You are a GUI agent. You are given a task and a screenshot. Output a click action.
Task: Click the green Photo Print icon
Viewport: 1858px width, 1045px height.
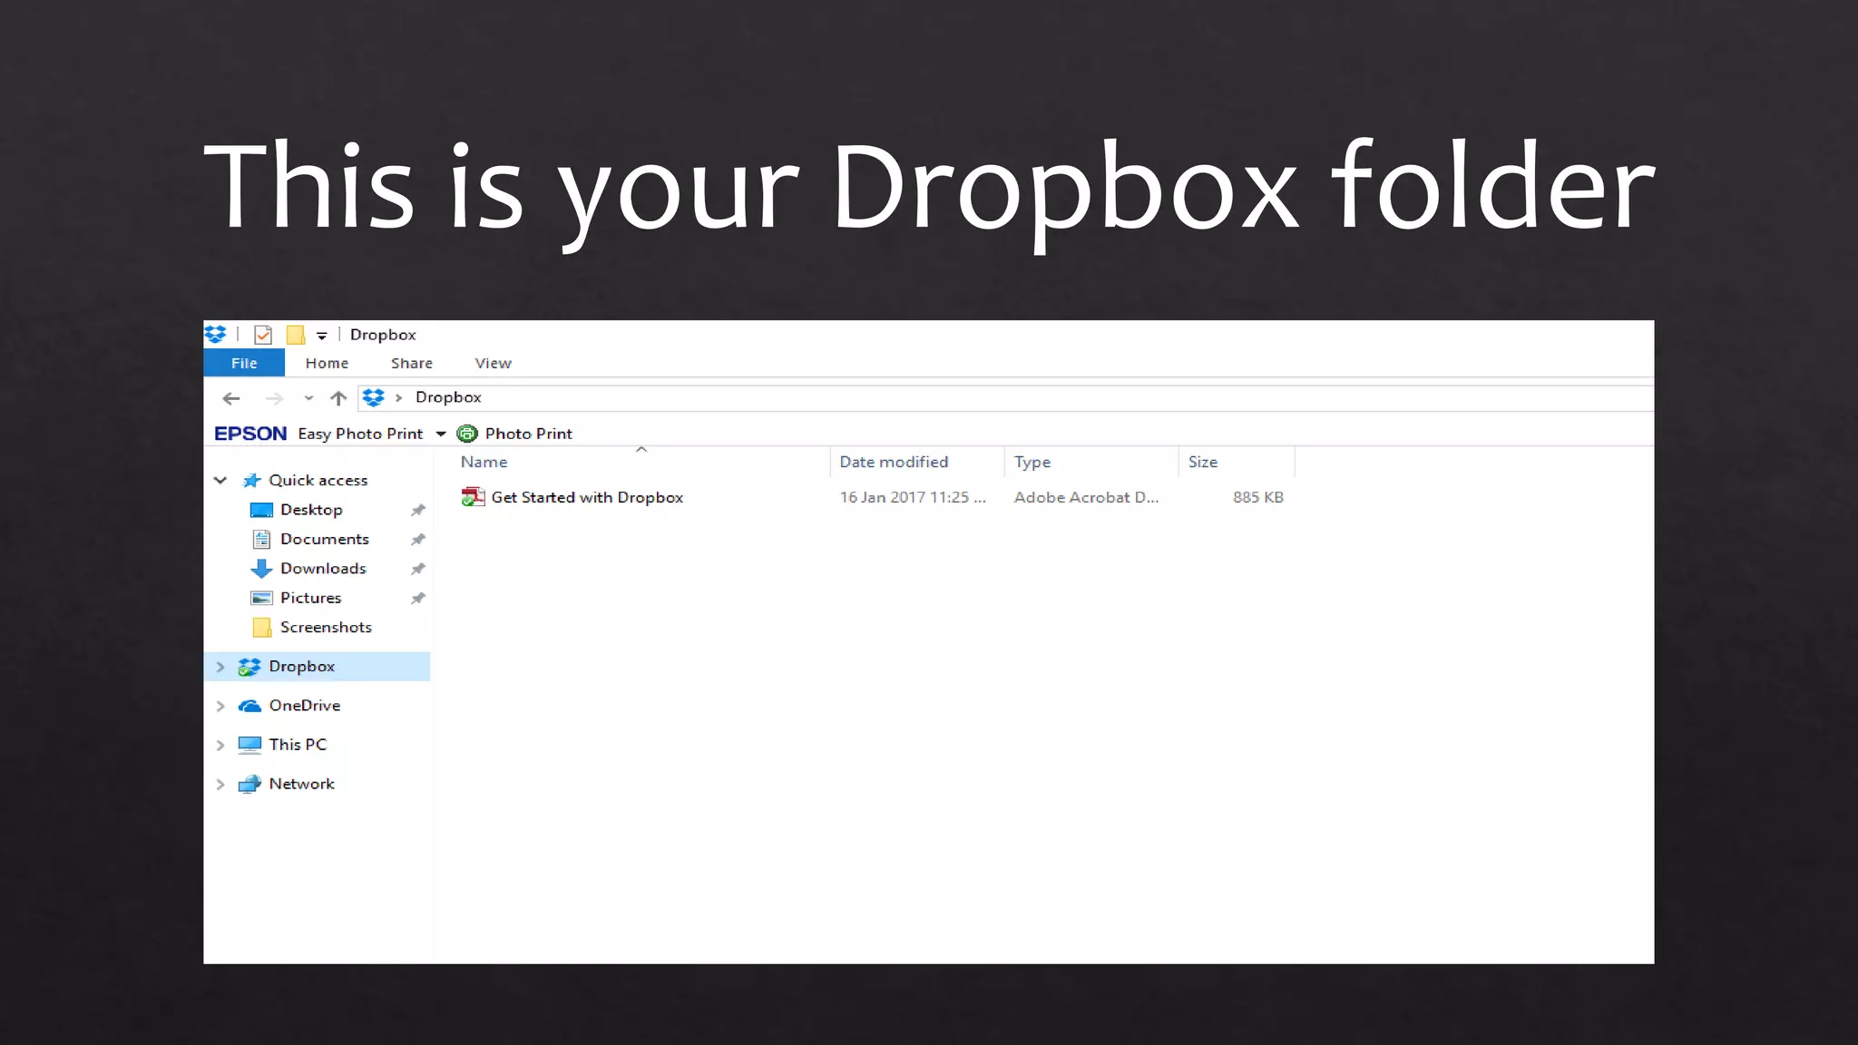(467, 434)
